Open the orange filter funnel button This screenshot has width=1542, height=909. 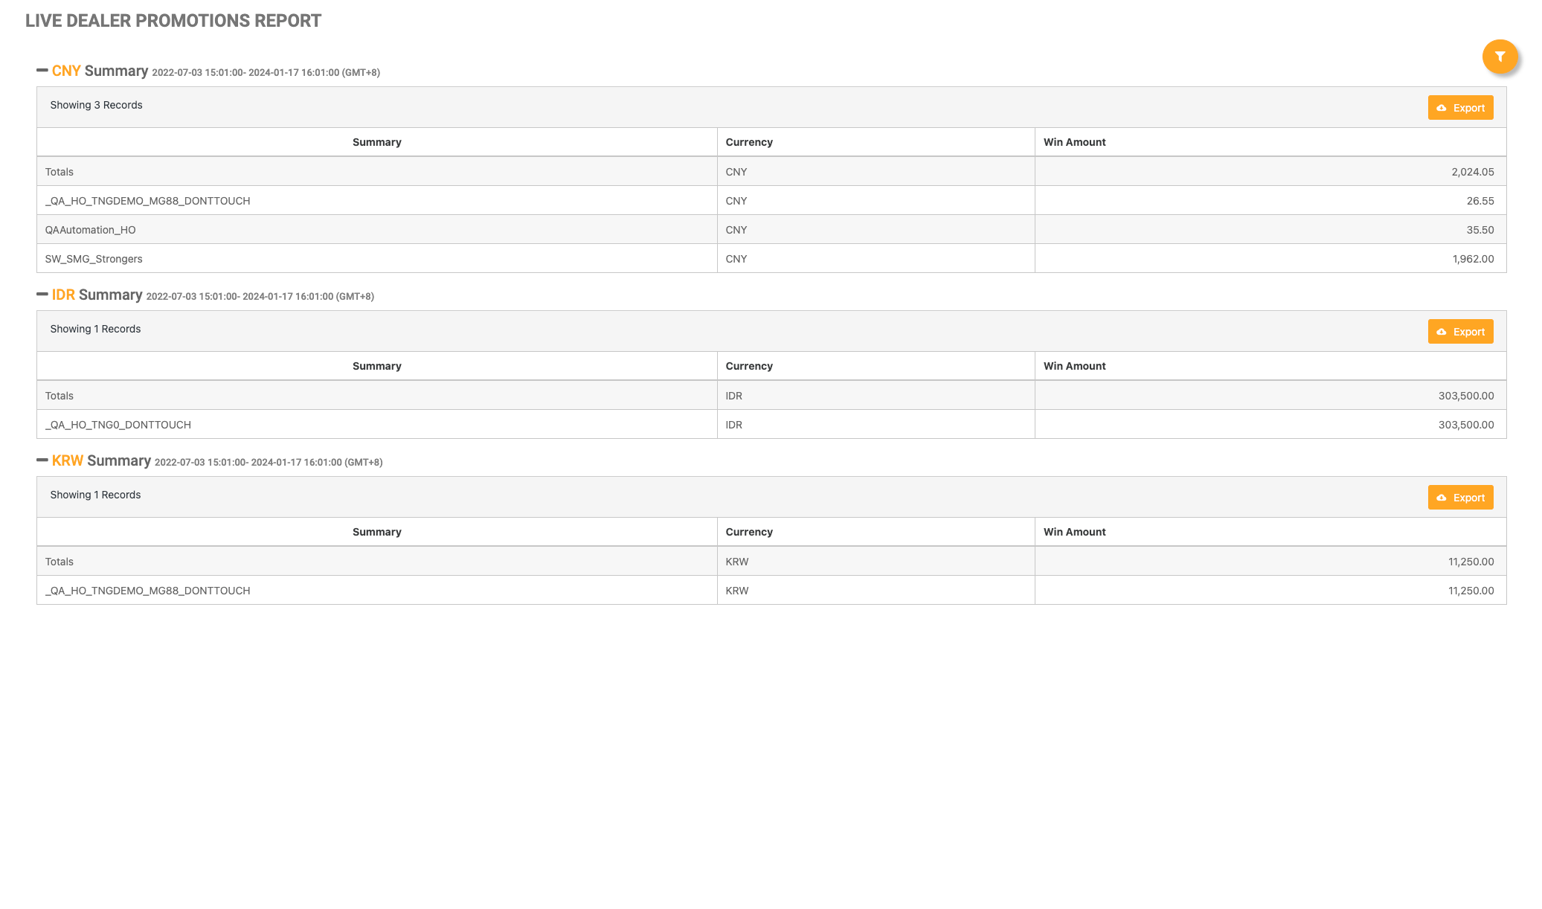pyautogui.click(x=1500, y=57)
